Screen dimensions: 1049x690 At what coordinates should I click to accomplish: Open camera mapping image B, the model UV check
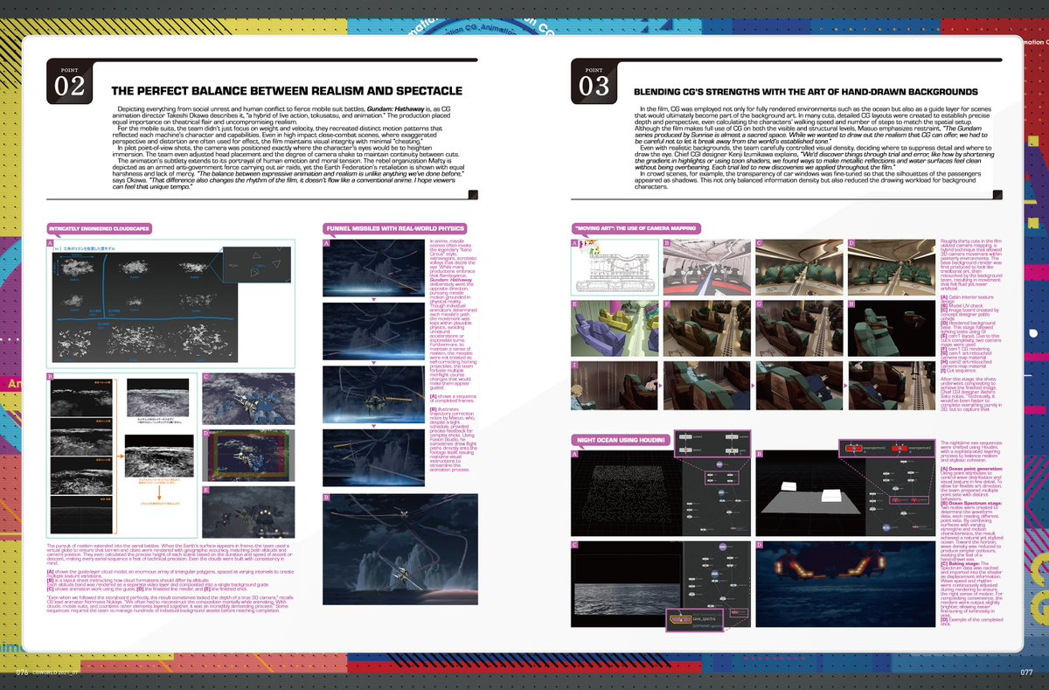[x=706, y=268]
